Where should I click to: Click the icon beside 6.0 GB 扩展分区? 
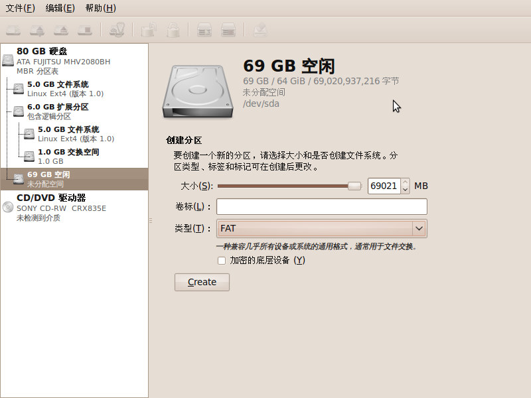(19, 111)
